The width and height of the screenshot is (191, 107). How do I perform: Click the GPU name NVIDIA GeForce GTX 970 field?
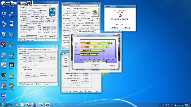tap(81, 9)
